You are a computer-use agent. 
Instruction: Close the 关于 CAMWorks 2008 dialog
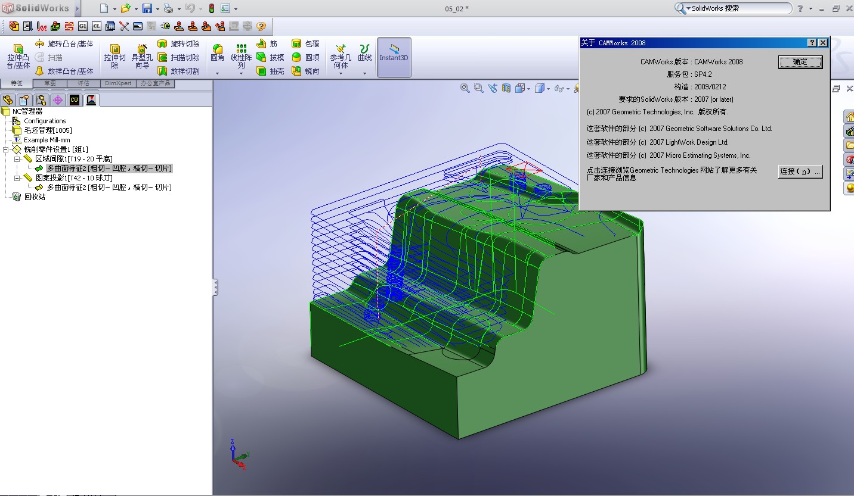click(823, 43)
